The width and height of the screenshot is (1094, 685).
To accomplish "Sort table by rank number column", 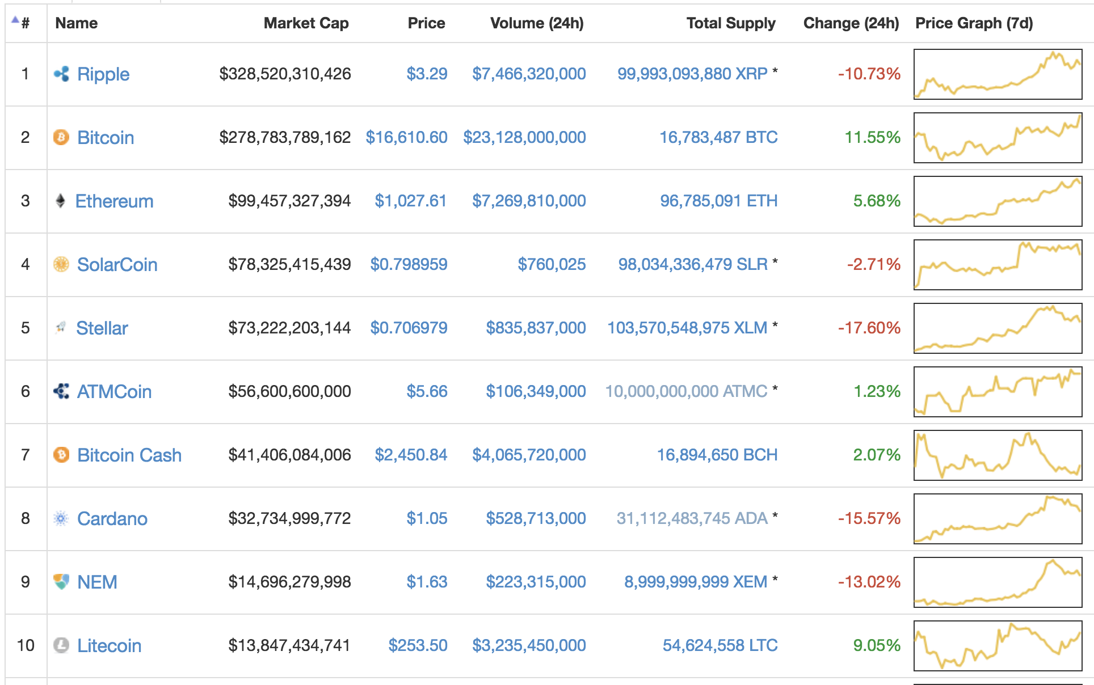I will tap(25, 23).
